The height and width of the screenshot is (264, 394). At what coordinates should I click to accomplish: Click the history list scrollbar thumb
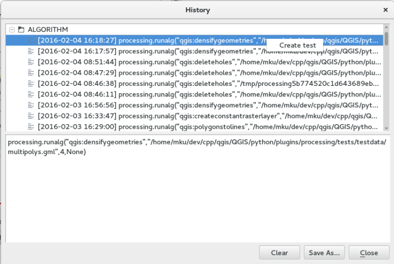tap(386, 39)
